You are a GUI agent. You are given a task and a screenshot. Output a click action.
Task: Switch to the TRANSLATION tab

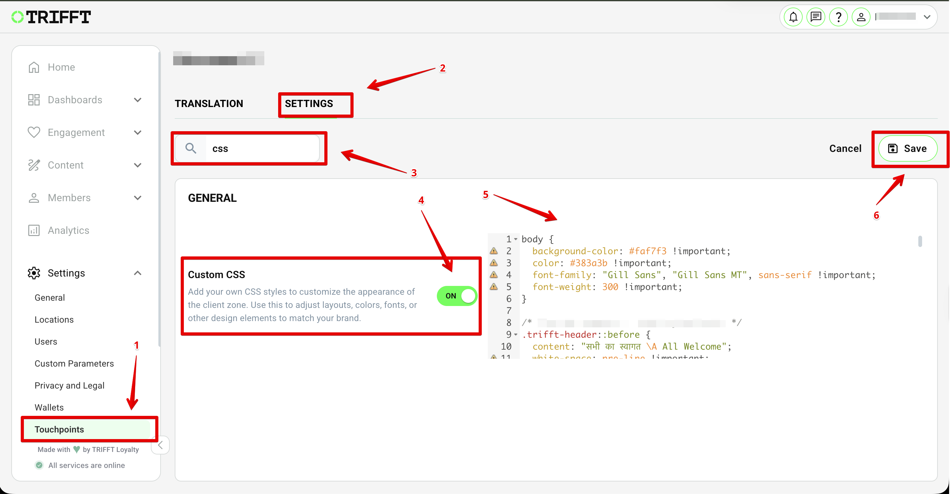pos(209,104)
